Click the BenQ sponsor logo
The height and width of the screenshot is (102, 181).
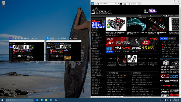coord(153,11)
